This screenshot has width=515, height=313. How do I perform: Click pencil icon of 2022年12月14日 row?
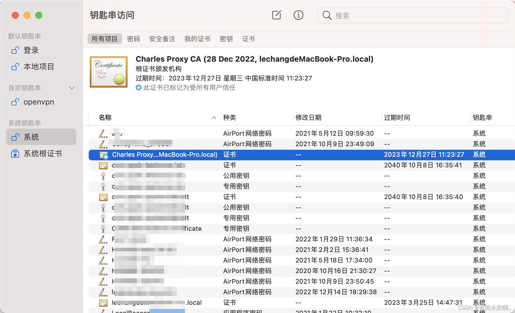[x=103, y=292]
